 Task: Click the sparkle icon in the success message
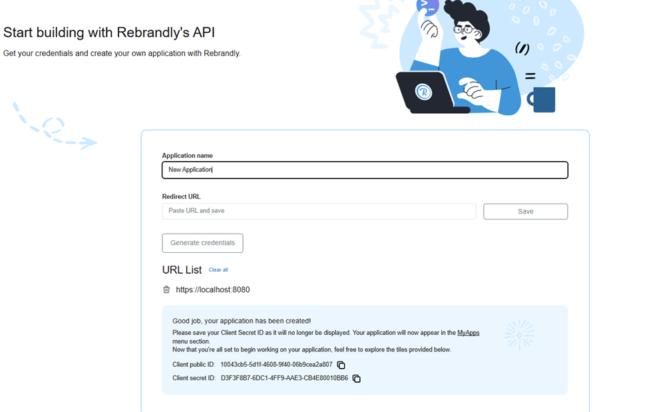point(519,335)
